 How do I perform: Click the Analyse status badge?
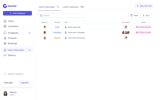point(57,38)
